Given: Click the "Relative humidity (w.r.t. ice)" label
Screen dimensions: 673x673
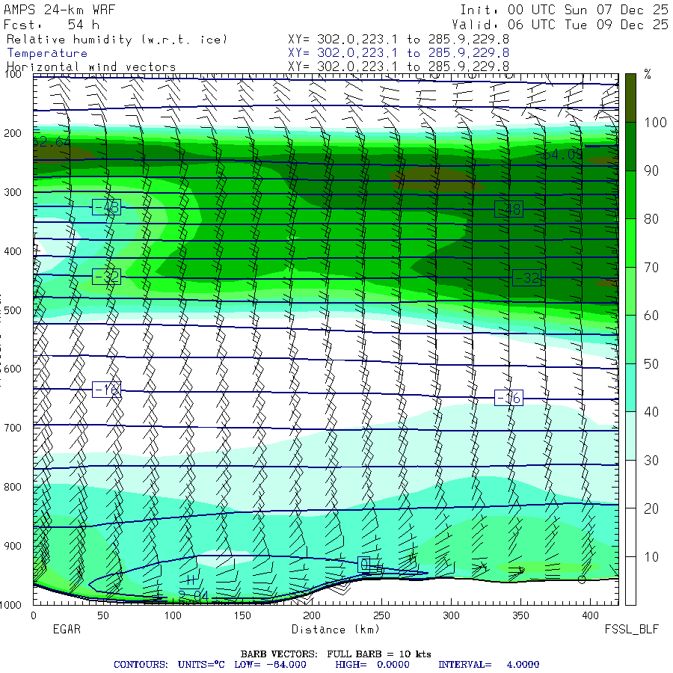Looking at the screenshot, I should tap(117, 40).
